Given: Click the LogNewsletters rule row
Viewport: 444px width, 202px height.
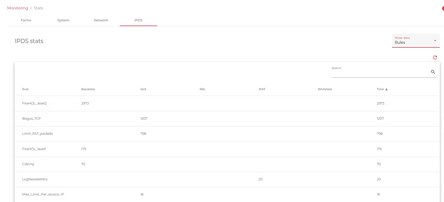Looking at the screenshot, I should (x=35, y=179).
